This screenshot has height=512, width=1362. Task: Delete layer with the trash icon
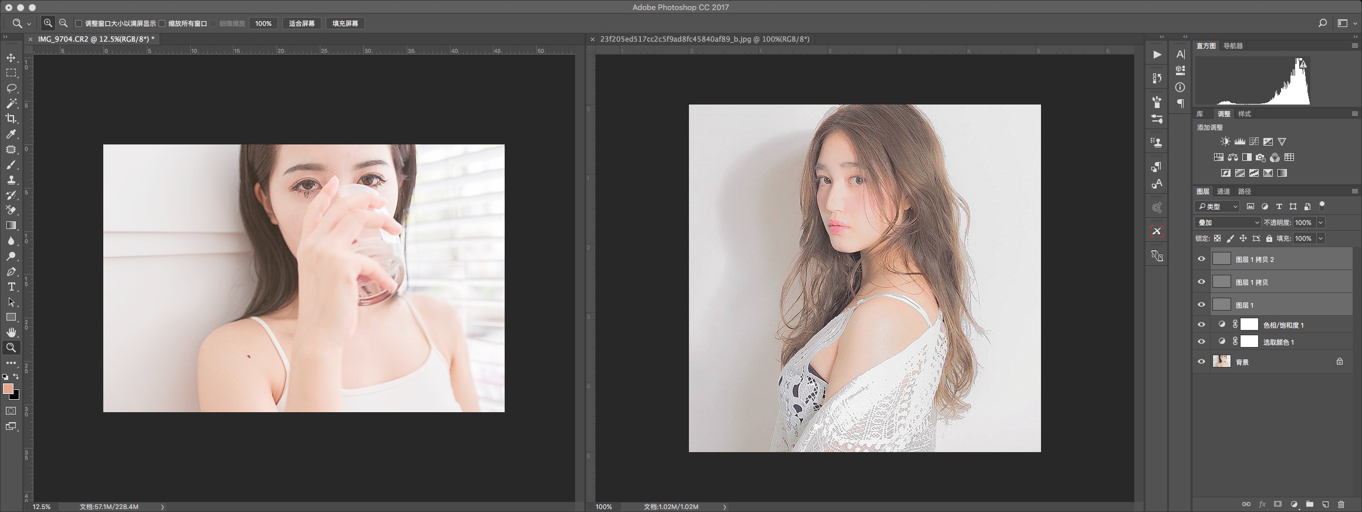1341,504
